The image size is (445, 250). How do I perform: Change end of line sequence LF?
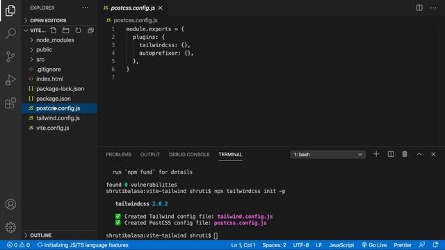tap(318, 245)
